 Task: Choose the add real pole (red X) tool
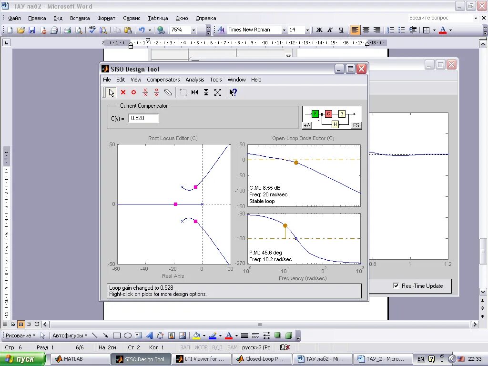pos(123,92)
